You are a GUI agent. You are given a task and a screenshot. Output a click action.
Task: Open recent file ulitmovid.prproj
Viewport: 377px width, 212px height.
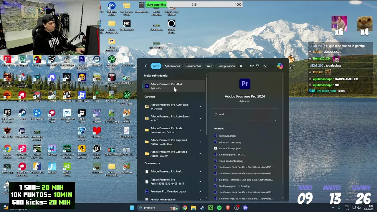click(227, 136)
